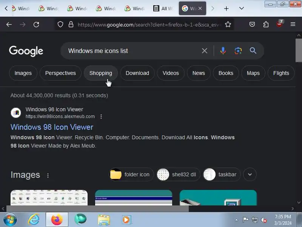
Task: Select the folder icon image chip
Action: point(131,174)
